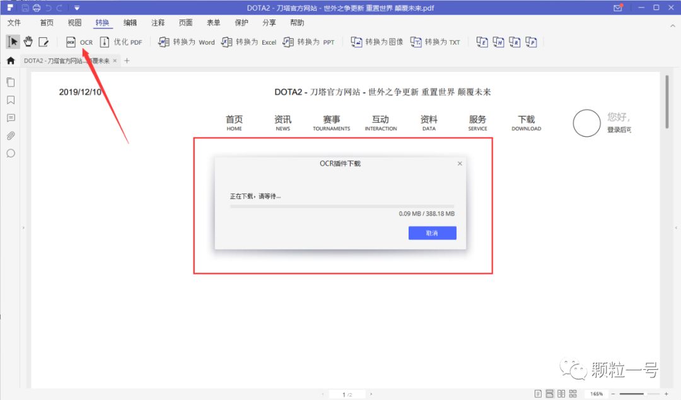Click 取消 to cancel OCR download
The image size is (681, 400).
point(432,233)
